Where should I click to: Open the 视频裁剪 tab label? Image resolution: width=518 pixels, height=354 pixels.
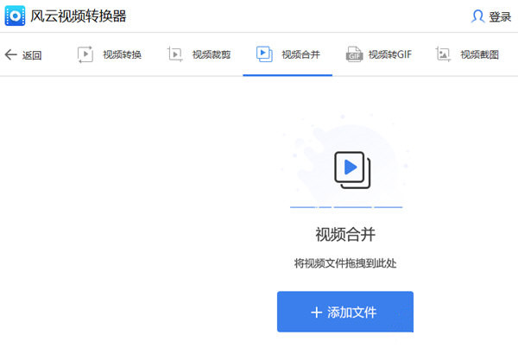(x=212, y=55)
